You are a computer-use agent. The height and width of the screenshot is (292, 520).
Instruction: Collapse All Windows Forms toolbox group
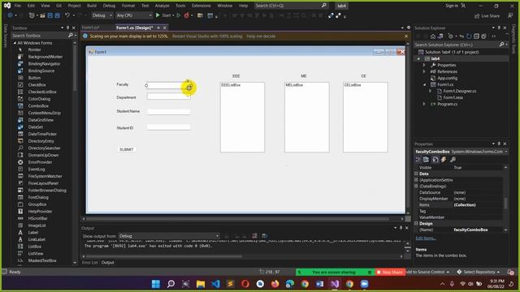[x=15, y=43]
